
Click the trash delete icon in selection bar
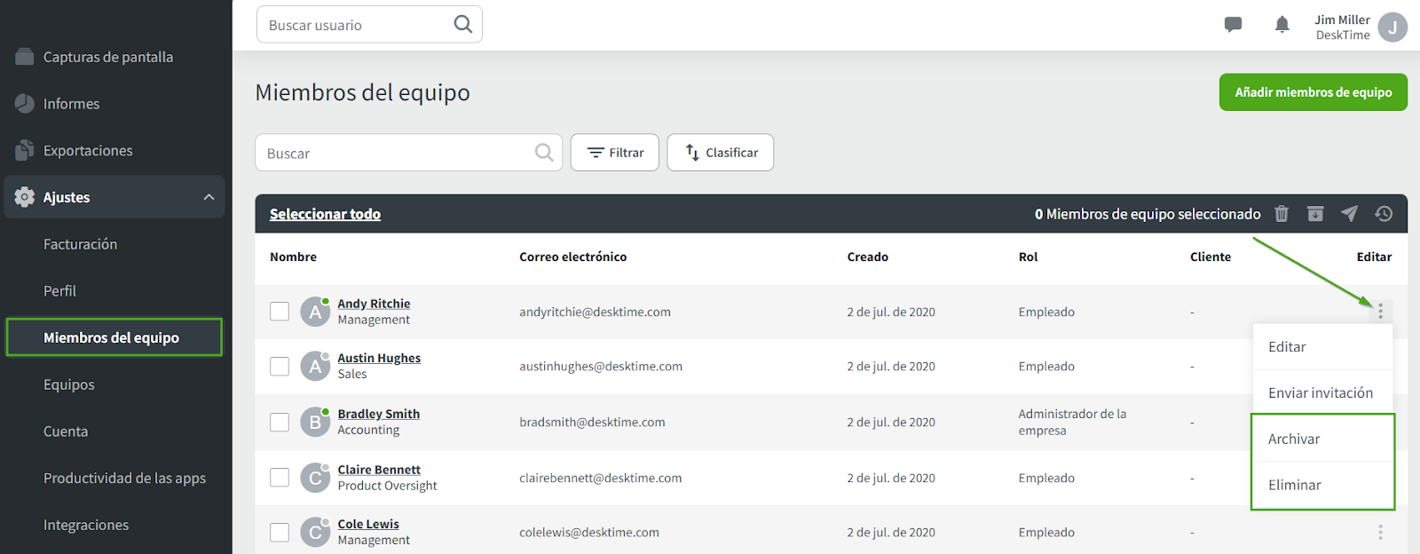pos(1282,214)
